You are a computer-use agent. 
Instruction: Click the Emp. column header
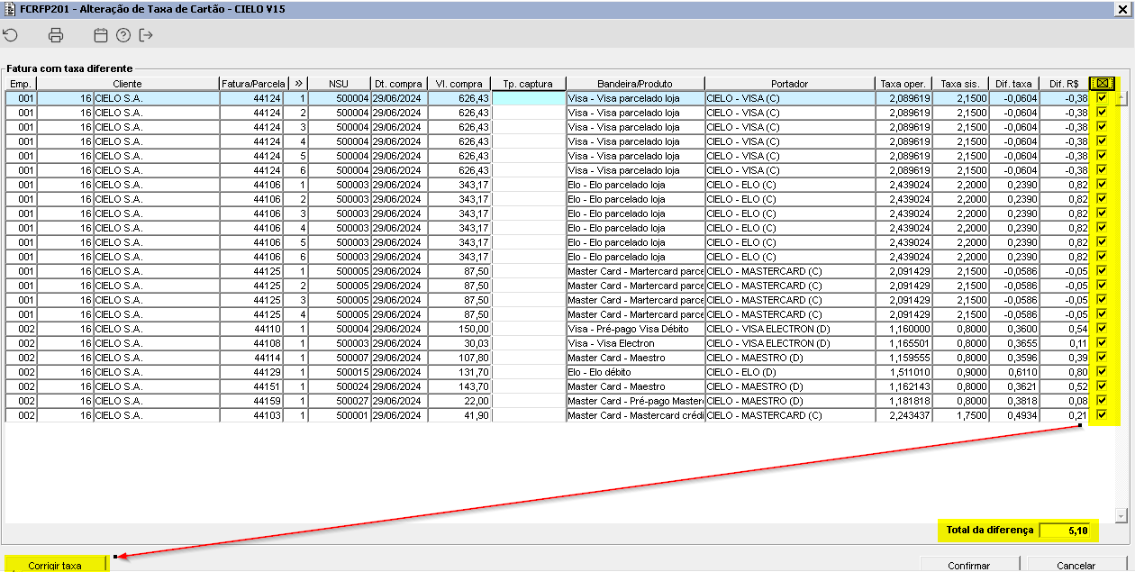(x=22, y=84)
